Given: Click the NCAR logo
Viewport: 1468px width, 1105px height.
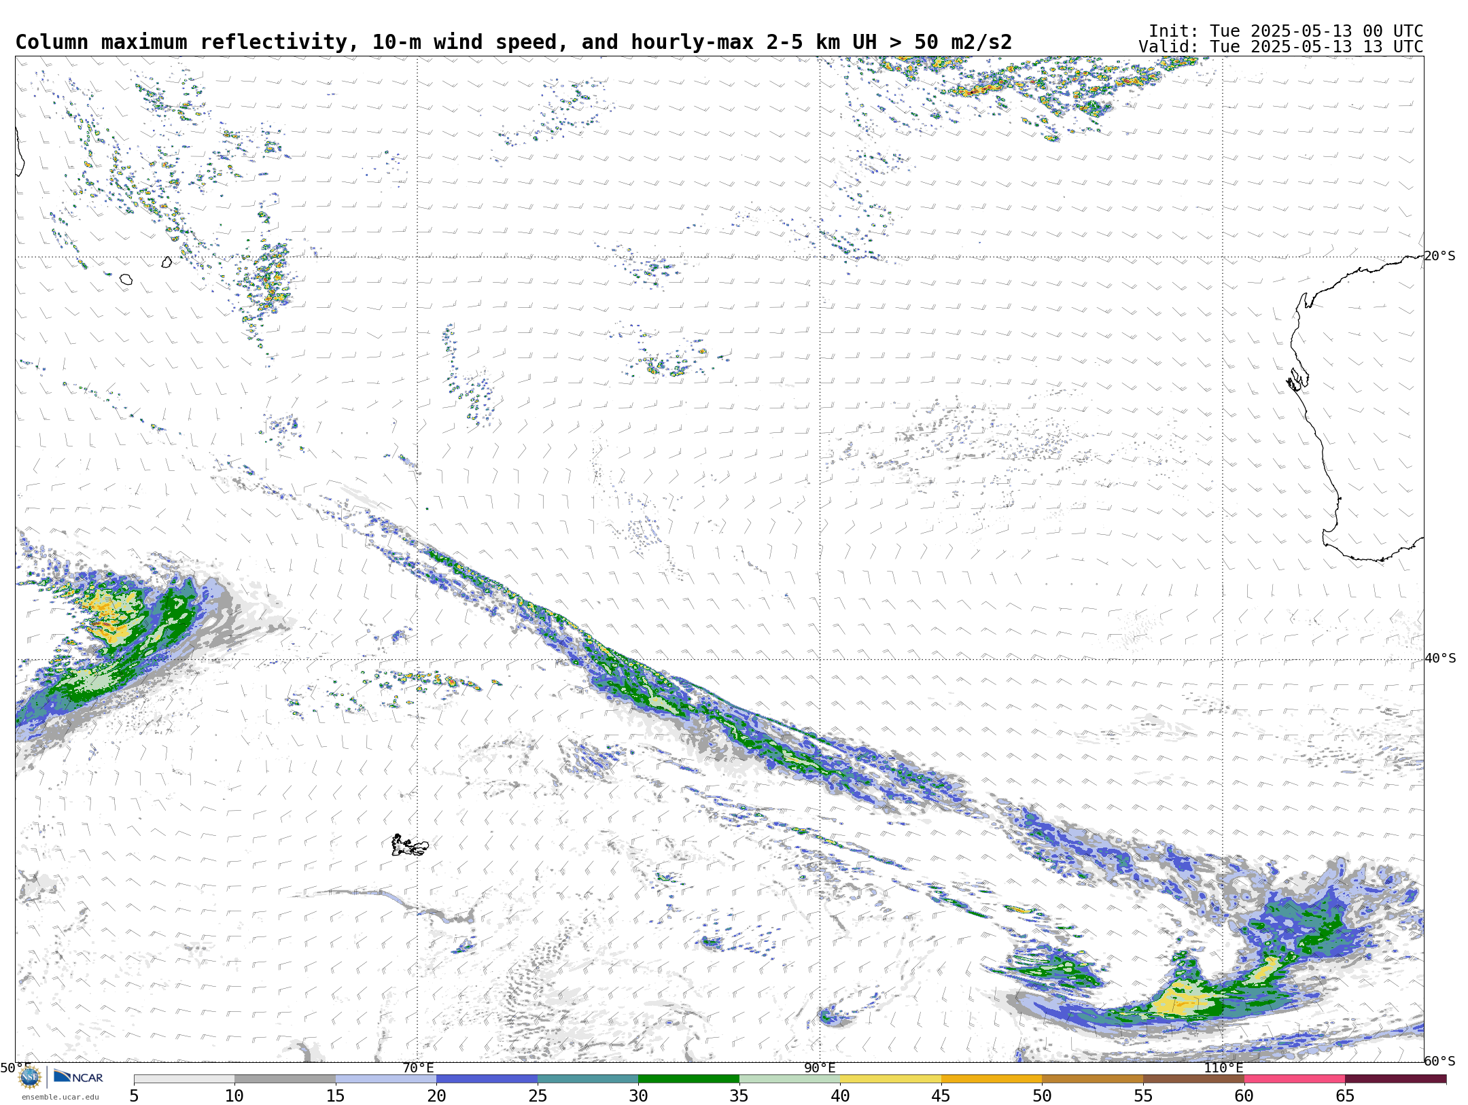Looking at the screenshot, I should tap(78, 1076).
